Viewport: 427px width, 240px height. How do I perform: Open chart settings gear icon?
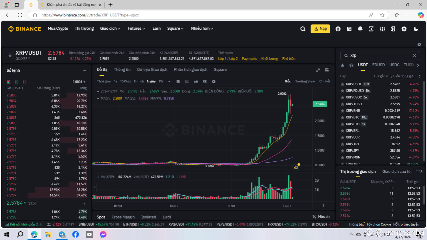[214, 82]
